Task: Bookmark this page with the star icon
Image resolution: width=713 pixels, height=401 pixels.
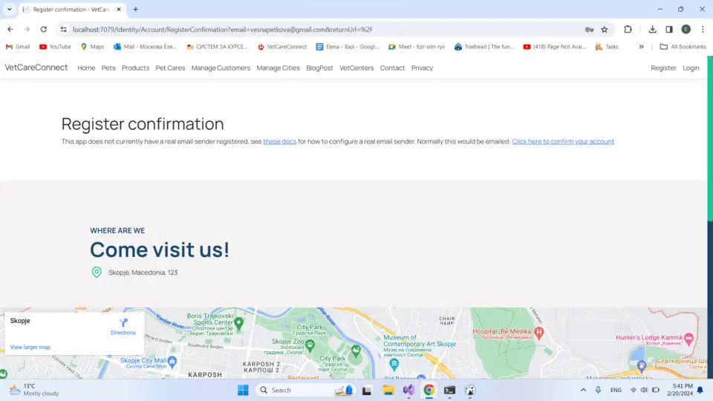Action: coord(605,30)
